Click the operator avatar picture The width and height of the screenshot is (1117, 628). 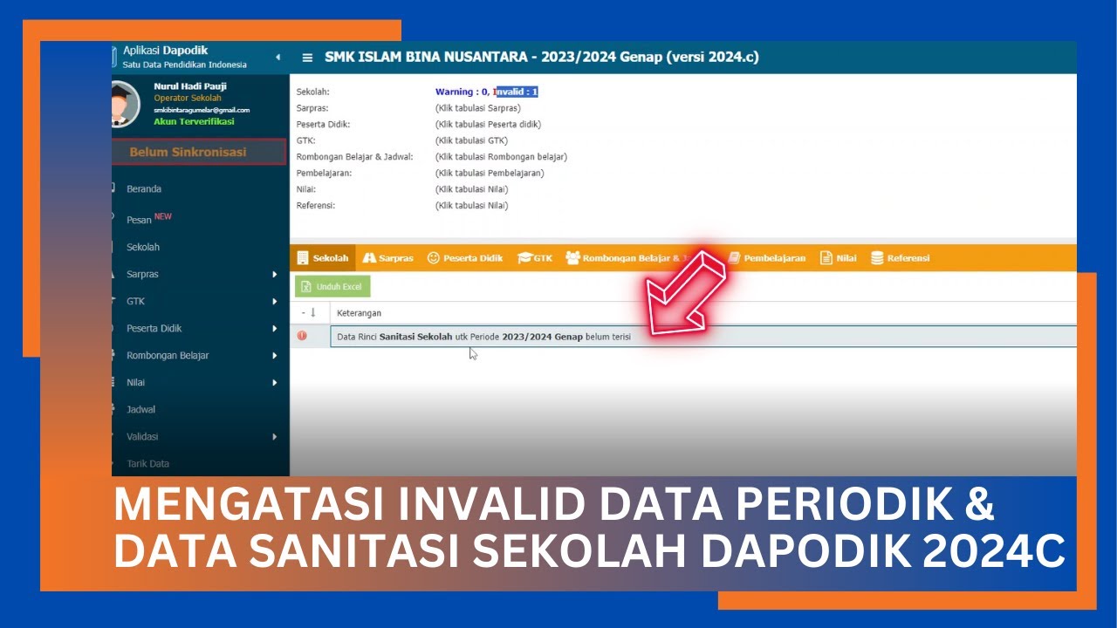tap(126, 104)
